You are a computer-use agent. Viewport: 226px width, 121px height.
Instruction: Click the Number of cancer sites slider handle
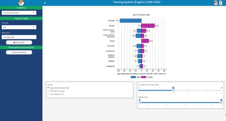(x=173, y=90)
